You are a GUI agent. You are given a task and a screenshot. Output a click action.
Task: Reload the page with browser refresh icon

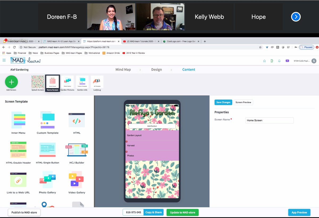(x=15, y=47)
